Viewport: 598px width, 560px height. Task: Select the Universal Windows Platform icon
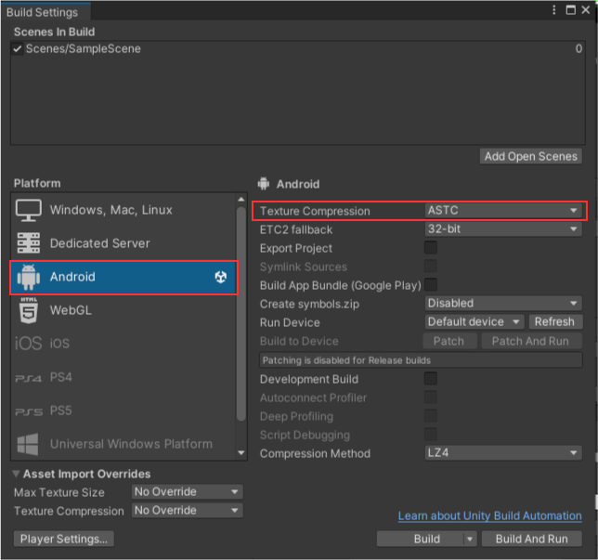point(28,444)
